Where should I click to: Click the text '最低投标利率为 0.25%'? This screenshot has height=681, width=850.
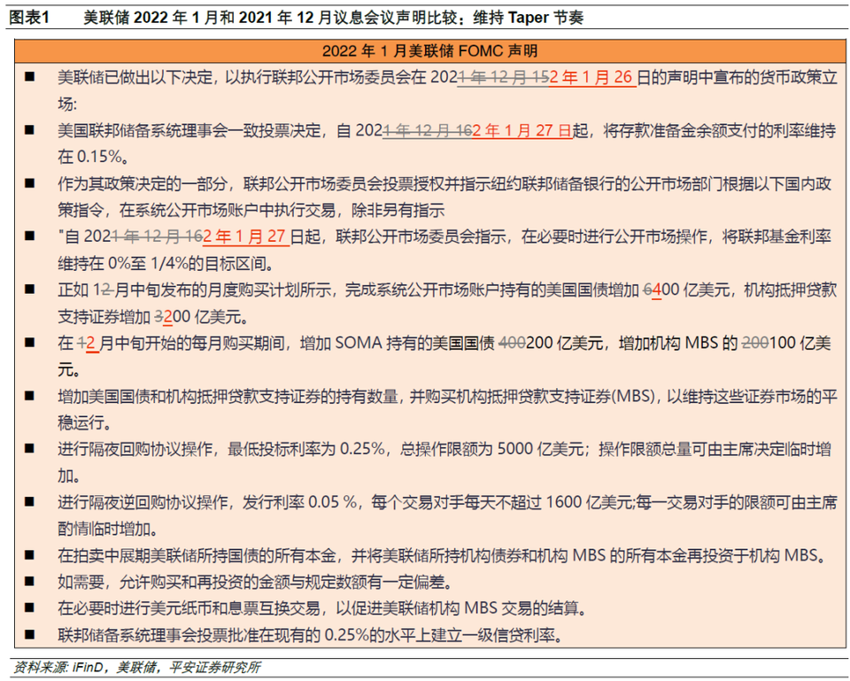pos(306,449)
